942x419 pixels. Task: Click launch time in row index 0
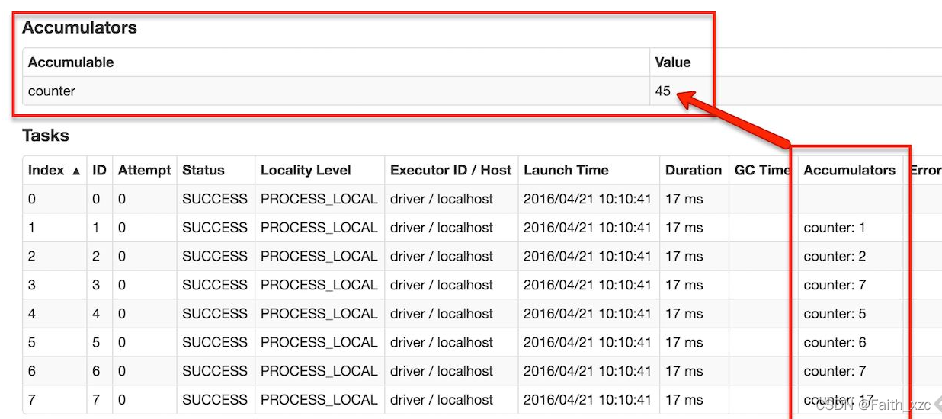[588, 199]
